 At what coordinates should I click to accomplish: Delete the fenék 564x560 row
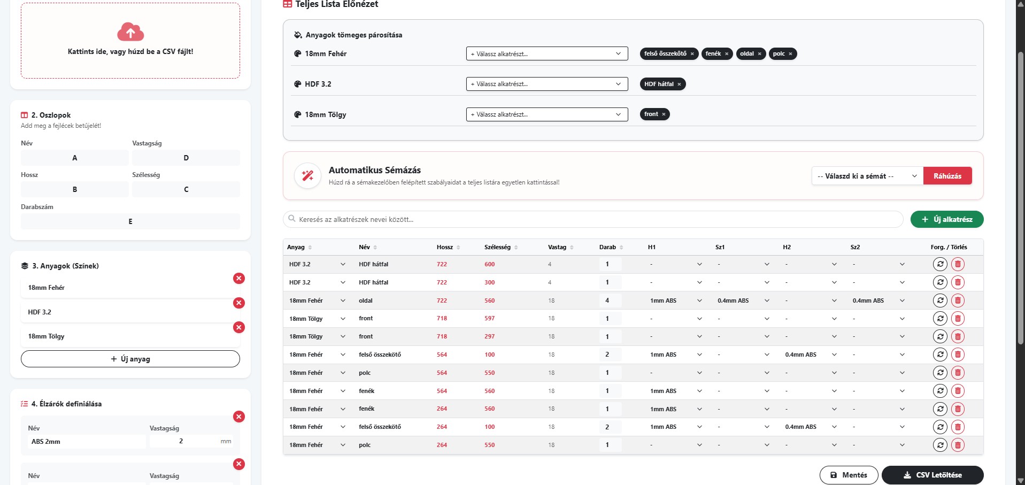958,391
